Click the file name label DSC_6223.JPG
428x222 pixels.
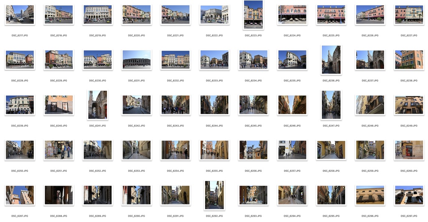click(x=253, y=36)
